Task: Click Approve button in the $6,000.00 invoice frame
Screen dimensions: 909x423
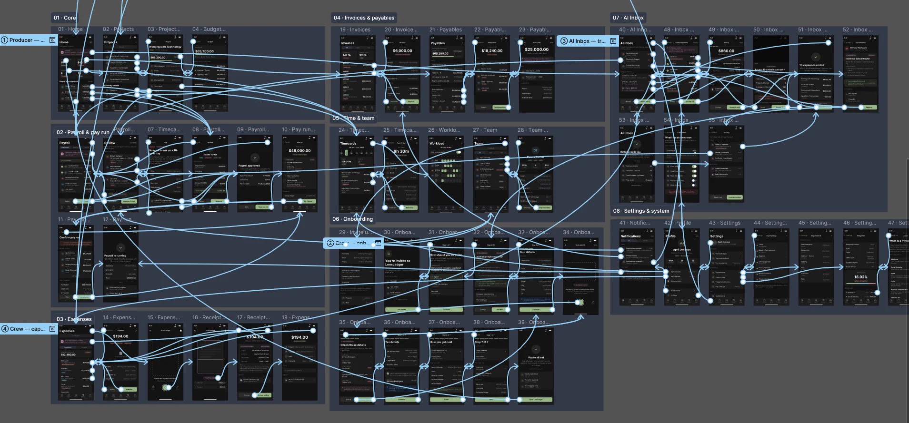Action: (411, 101)
